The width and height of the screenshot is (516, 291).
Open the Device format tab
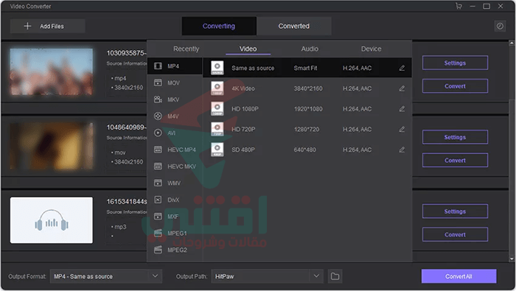pyautogui.click(x=372, y=49)
